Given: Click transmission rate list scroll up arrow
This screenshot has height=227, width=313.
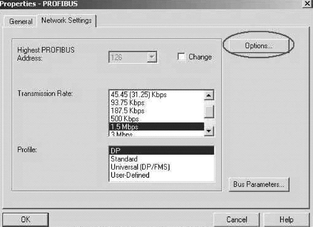Looking at the screenshot, I should coord(209,95).
